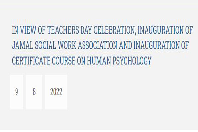Click AND INAUGURATION OF in the second line
198x132 pixels.
pyautogui.click(x=154, y=45)
